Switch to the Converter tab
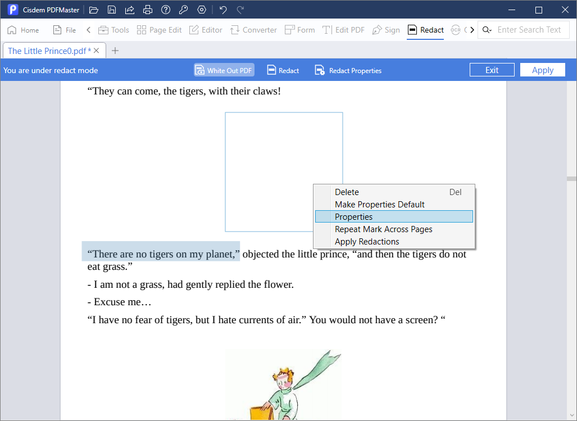Viewport: 577px width, 421px height. pyautogui.click(x=253, y=30)
